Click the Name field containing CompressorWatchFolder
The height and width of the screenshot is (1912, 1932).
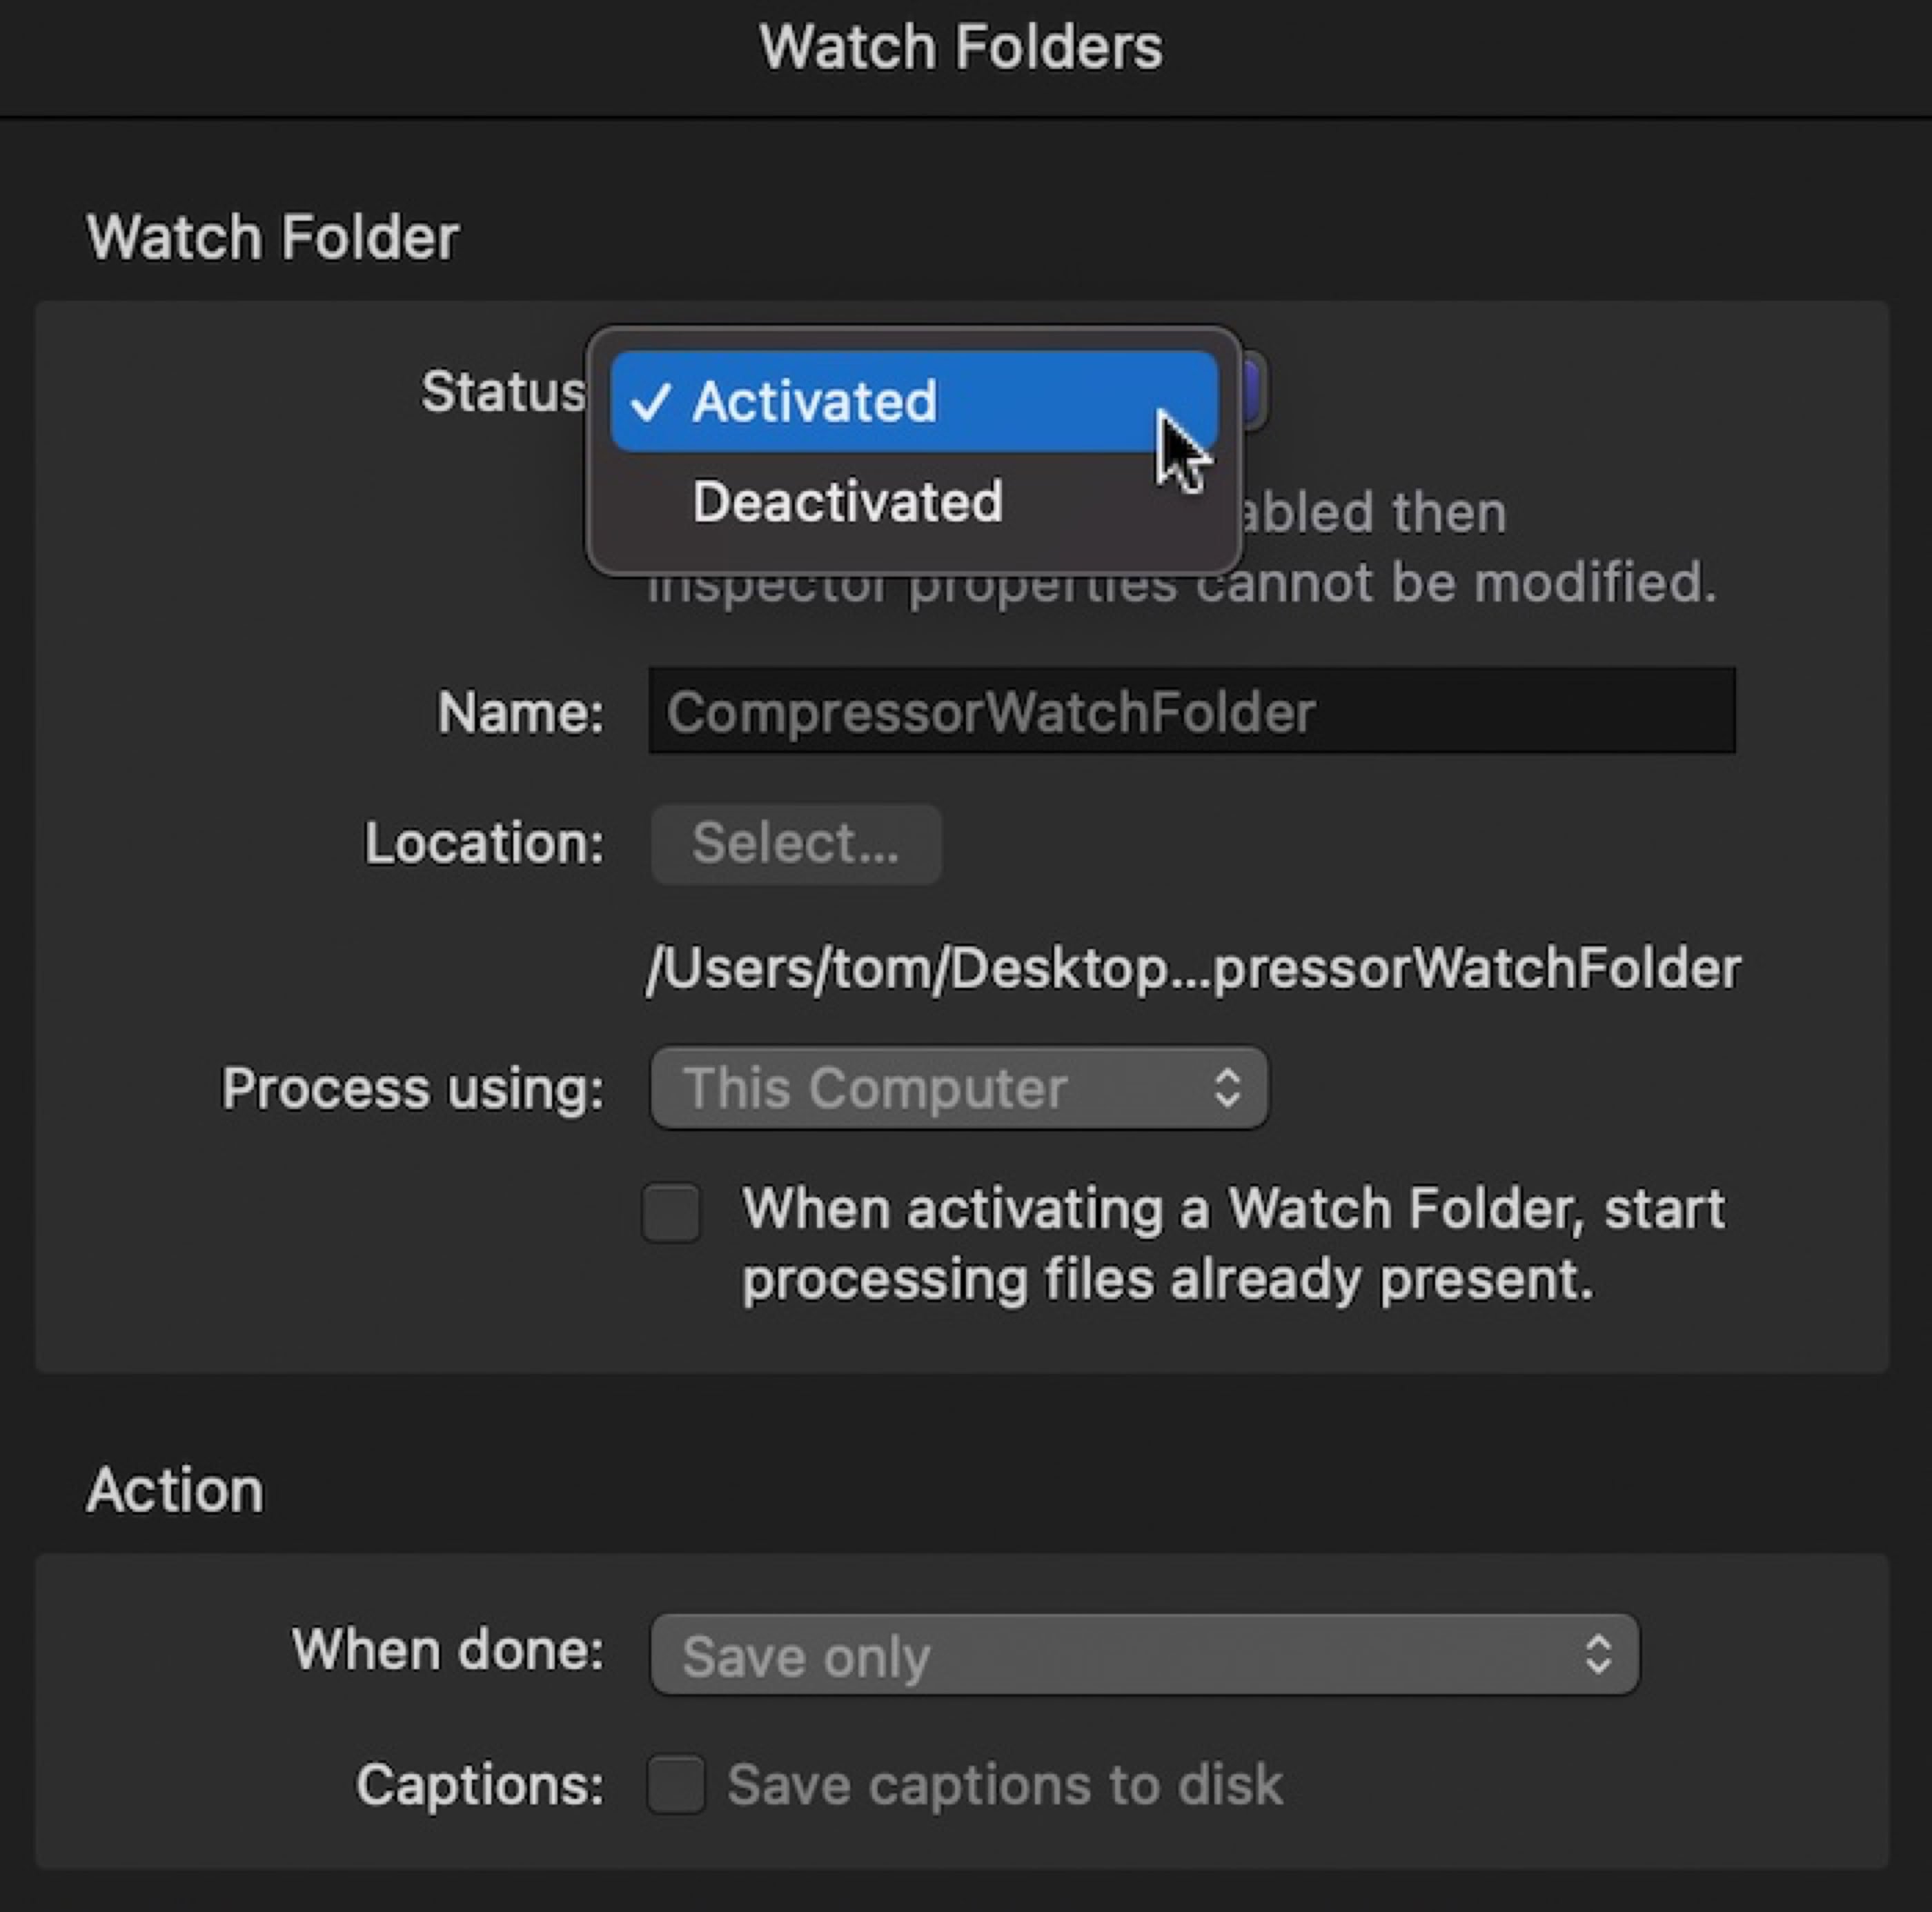click(1191, 712)
